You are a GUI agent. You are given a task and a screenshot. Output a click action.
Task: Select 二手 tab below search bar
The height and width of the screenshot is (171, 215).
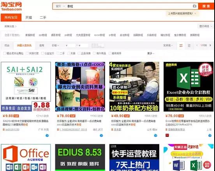[x=43, y=17]
